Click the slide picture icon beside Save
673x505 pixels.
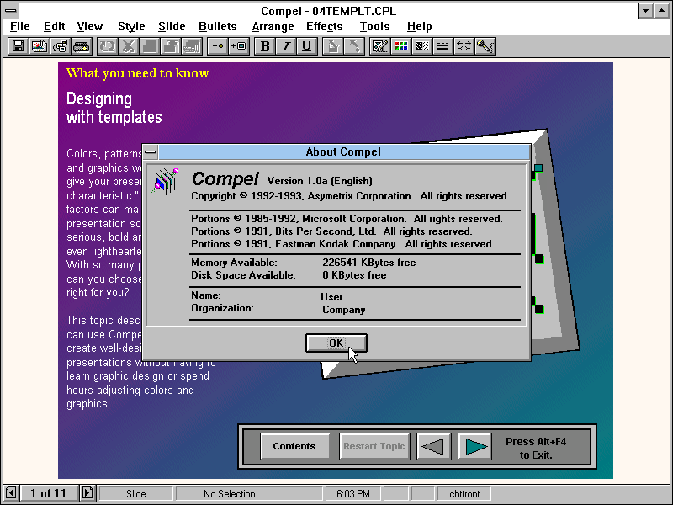(x=39, y=46)
